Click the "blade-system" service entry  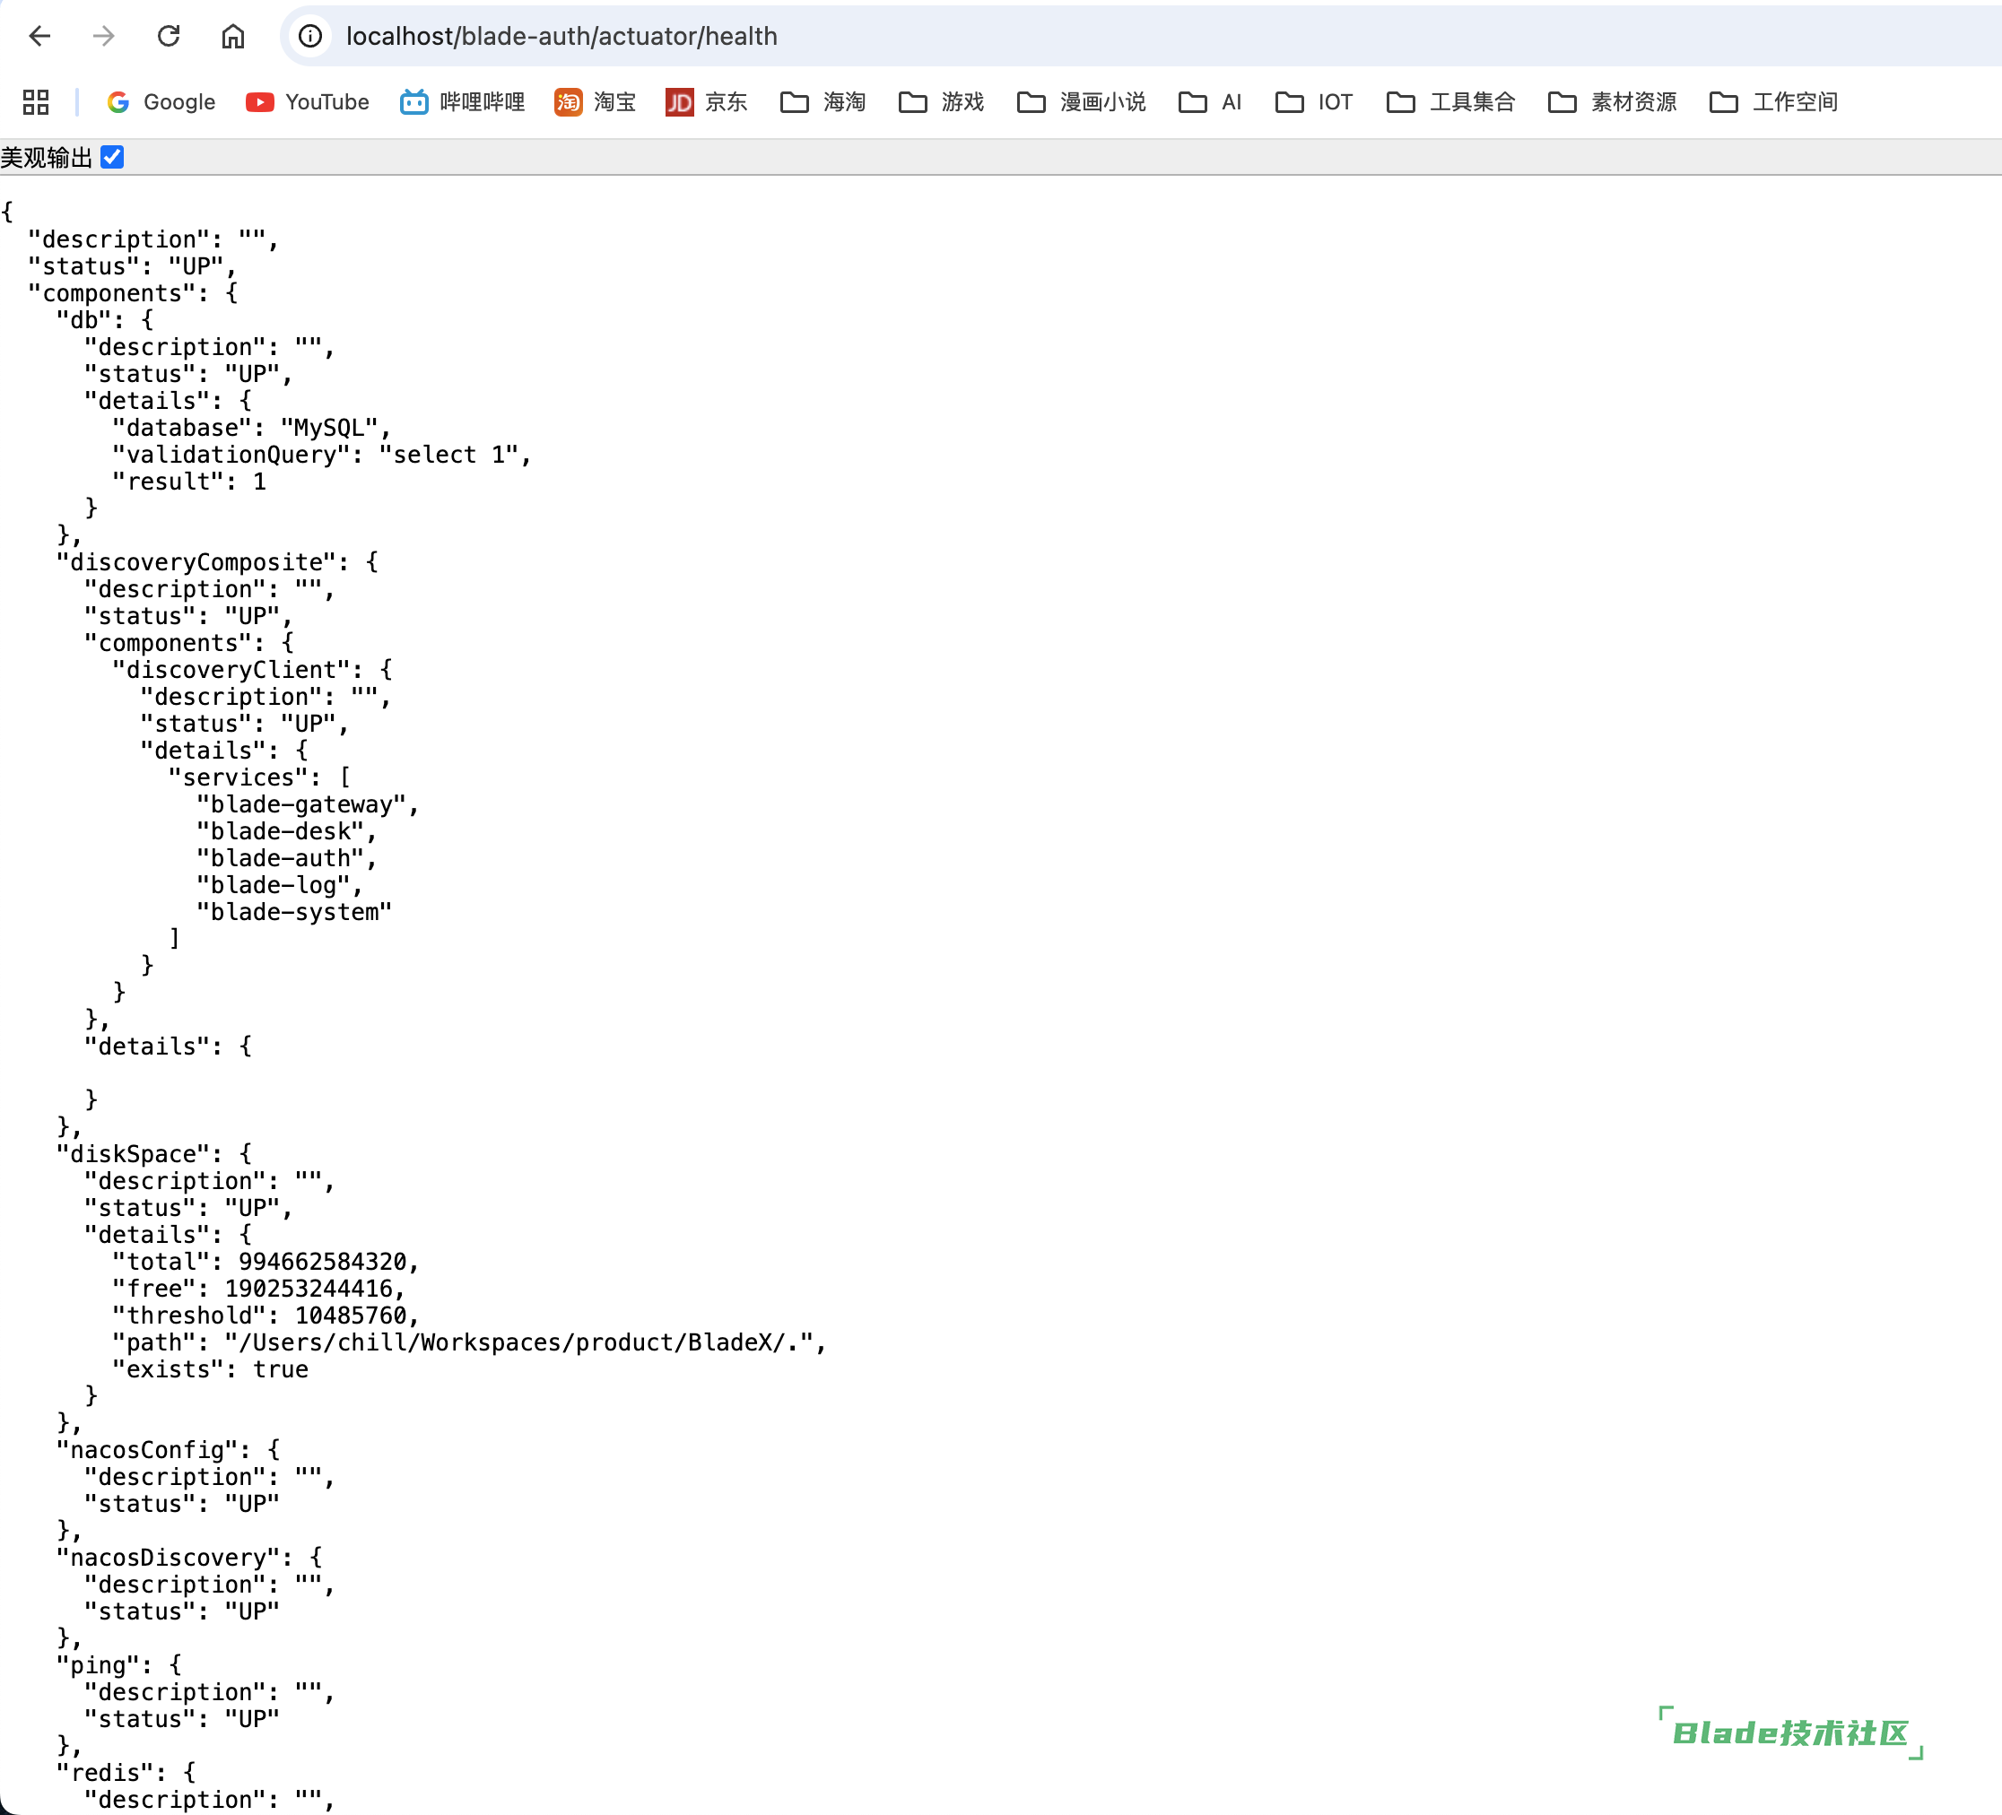[295, 911]
